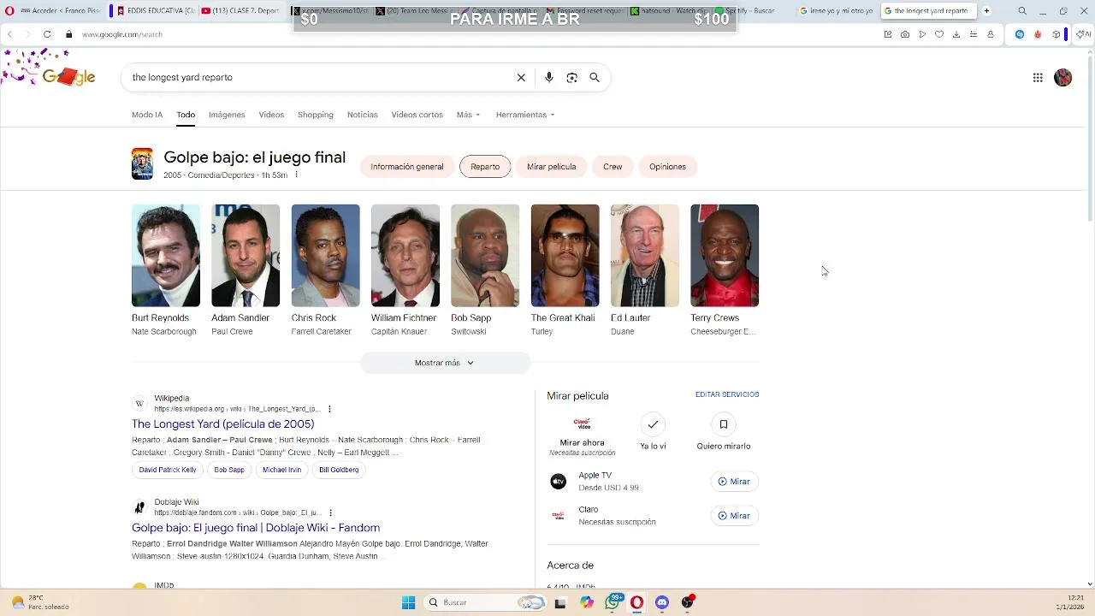
Task: Open Terry Crews cast photo
Action: (x=725, y=256)
